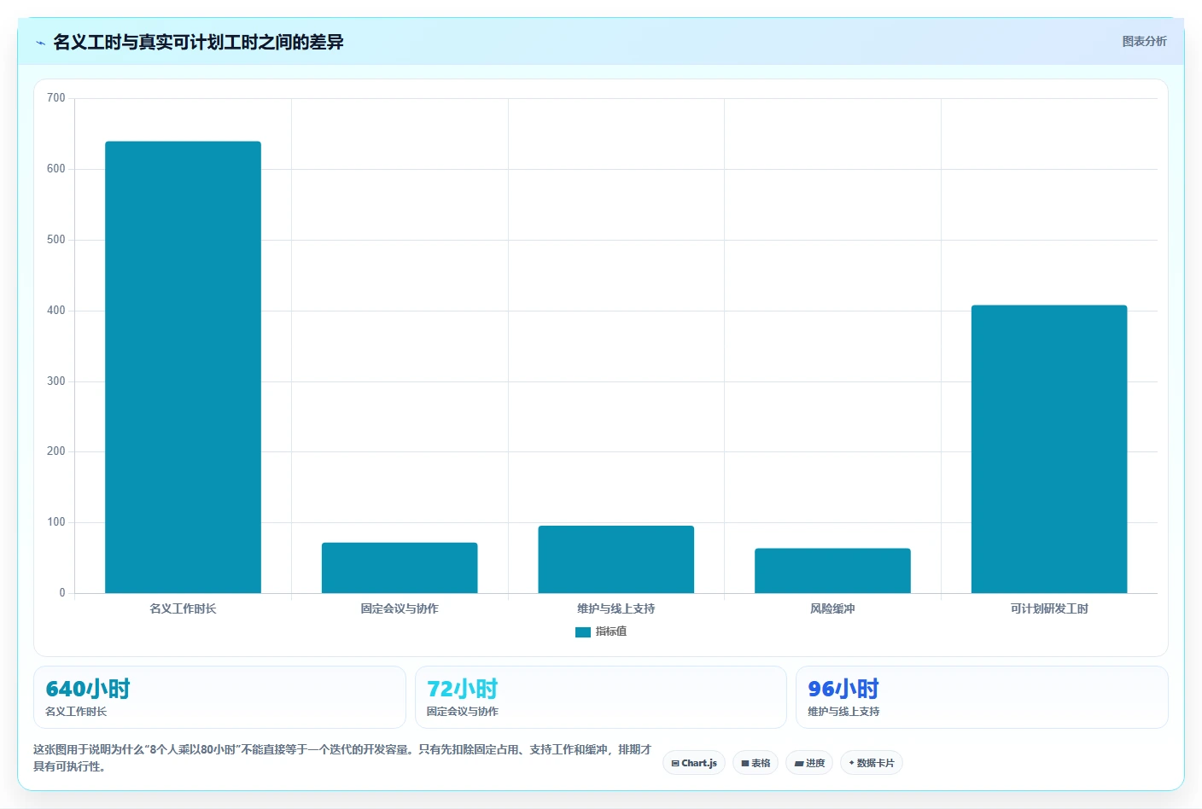Select the 风险缓冲 bar in the chart

click(832, 571)
